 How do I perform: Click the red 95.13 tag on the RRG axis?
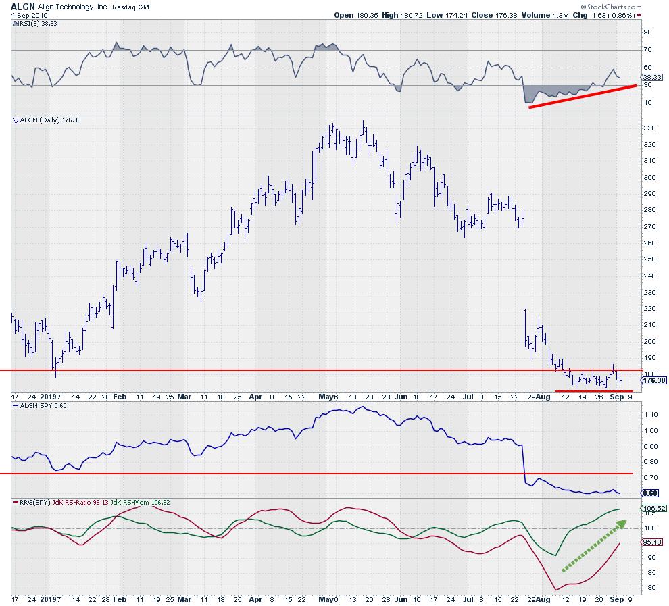pos(652,542)
